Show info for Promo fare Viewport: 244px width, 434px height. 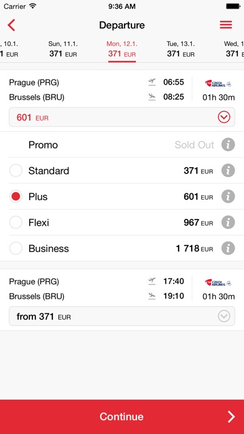[x=228, y=145]
